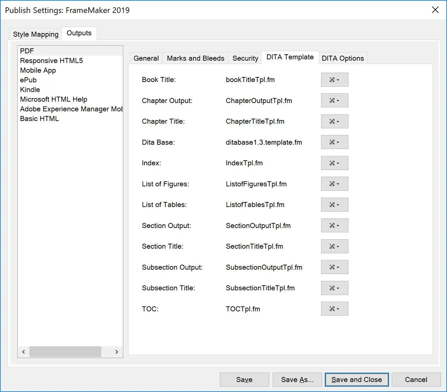Open the Dita Base template picker

(334, 142)
